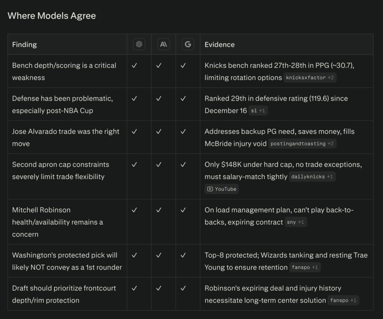
Task: Select the 'Second apron cap constraints' finding
Action: coord(61,170)
